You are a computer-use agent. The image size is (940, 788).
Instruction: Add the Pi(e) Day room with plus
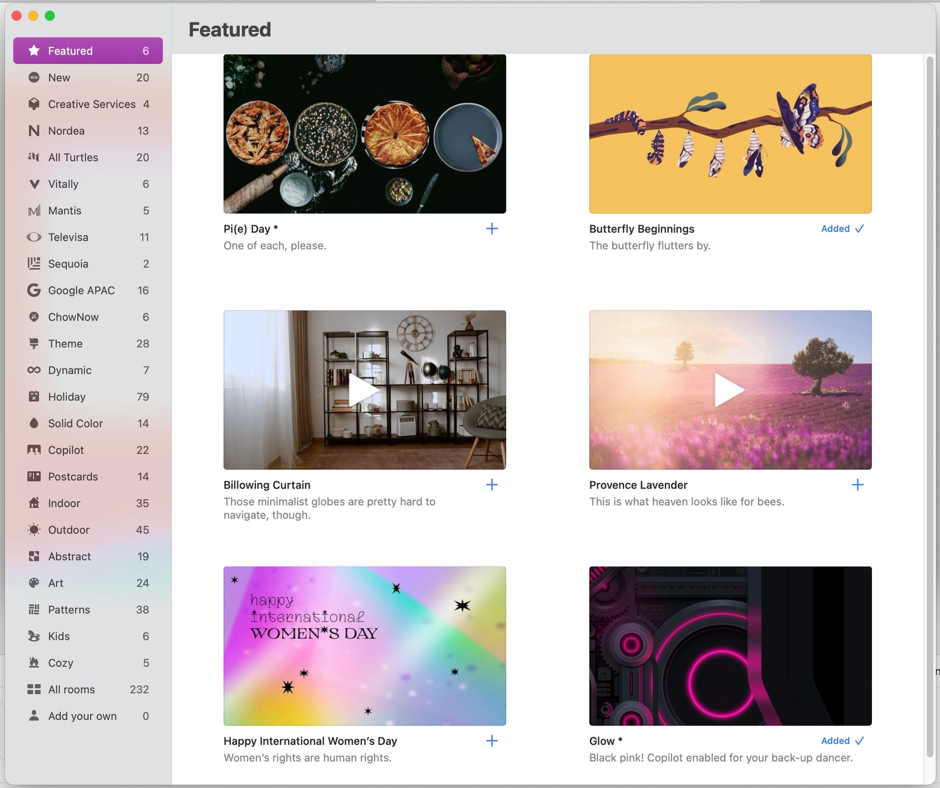[x=492, y=229]
